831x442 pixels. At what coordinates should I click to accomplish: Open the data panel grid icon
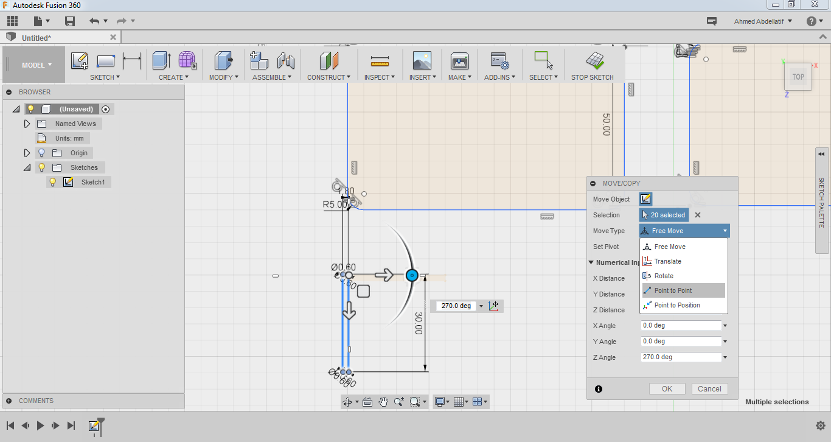[x=12, y=21]
